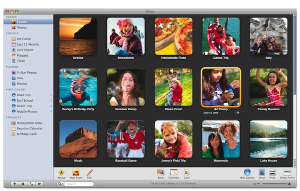Viewport: 300px width, 191px height.
Task: Select the Mammoth event thumbnail
Action: [221, 139]
